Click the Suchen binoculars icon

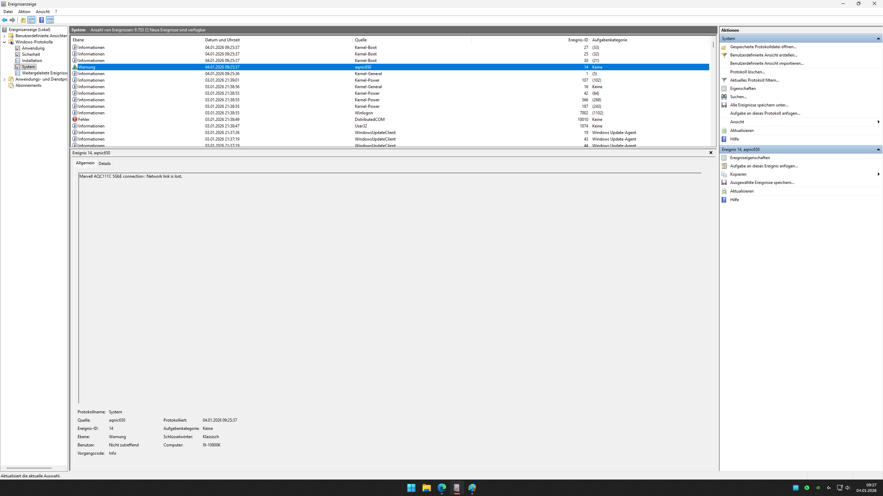[724, 97]
